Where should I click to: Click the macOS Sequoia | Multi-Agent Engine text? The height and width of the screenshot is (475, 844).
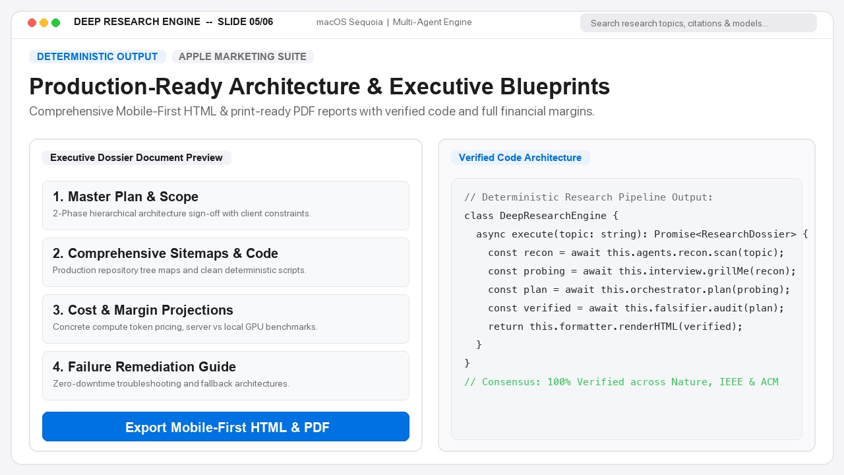(x=394, y=22)
